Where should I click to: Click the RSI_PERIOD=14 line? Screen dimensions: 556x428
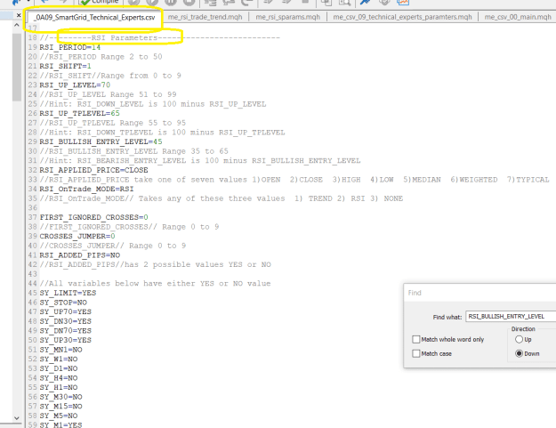[70, 47]
